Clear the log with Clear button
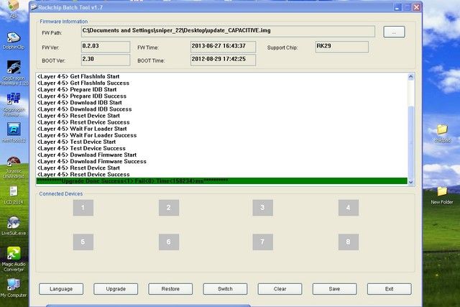 tap(280, 289)
